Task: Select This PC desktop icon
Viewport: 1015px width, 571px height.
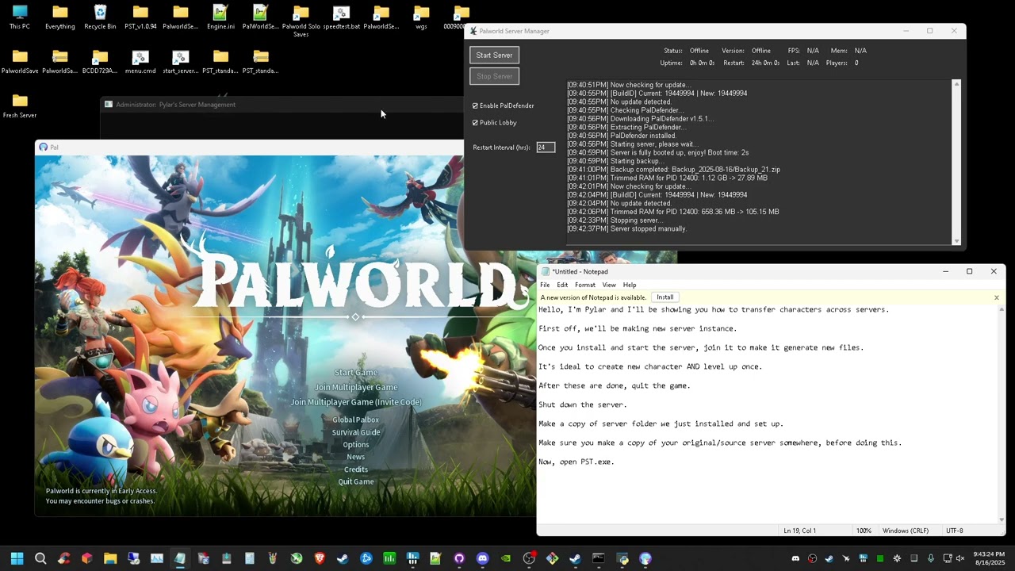Action: click(x=20, y=17)
